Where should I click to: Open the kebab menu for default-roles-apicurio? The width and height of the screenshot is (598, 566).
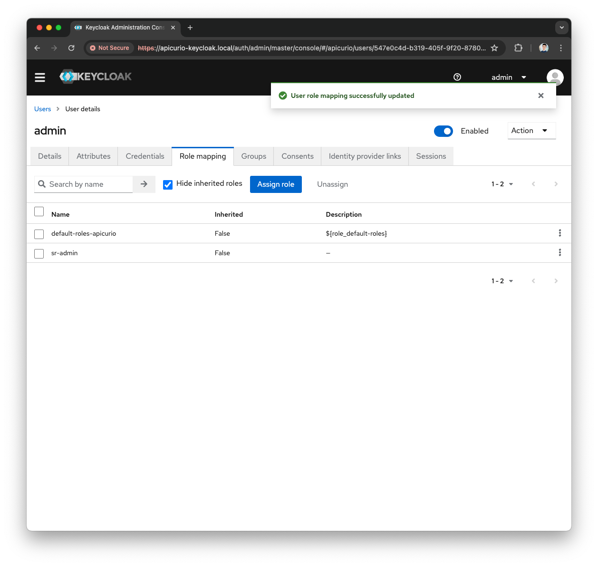click(559, 233)
